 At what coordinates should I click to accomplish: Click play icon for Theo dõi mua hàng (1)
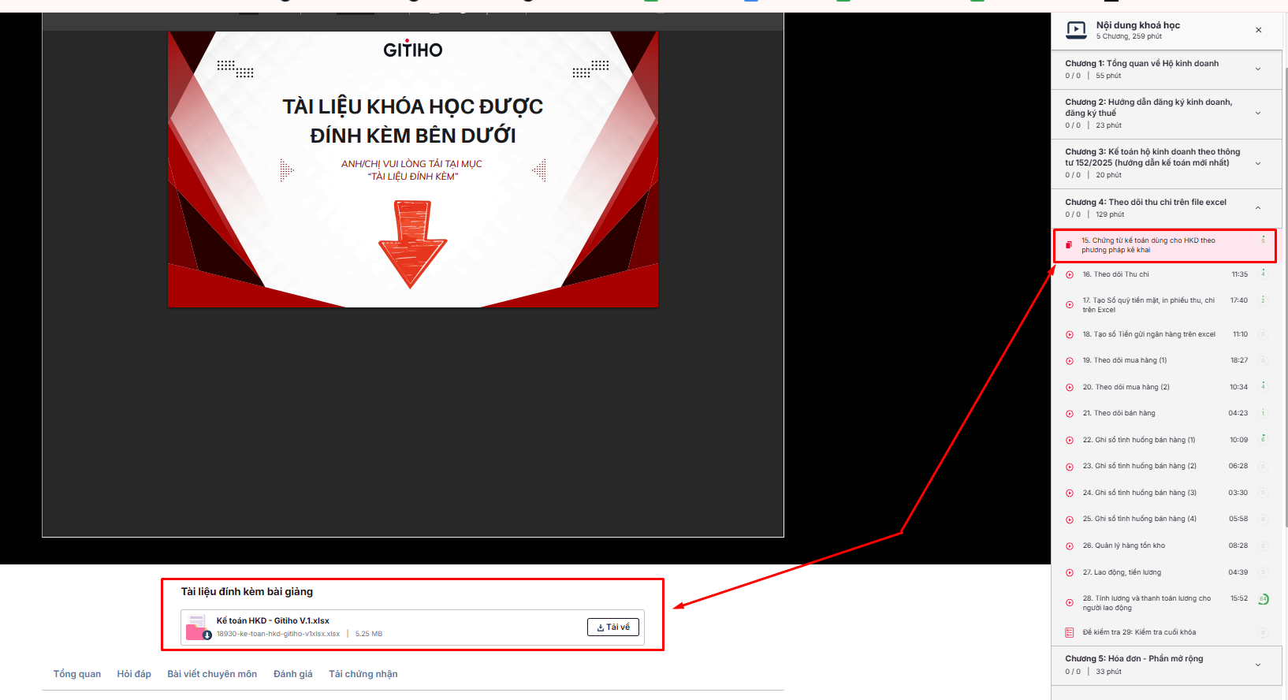[1070, 361]
